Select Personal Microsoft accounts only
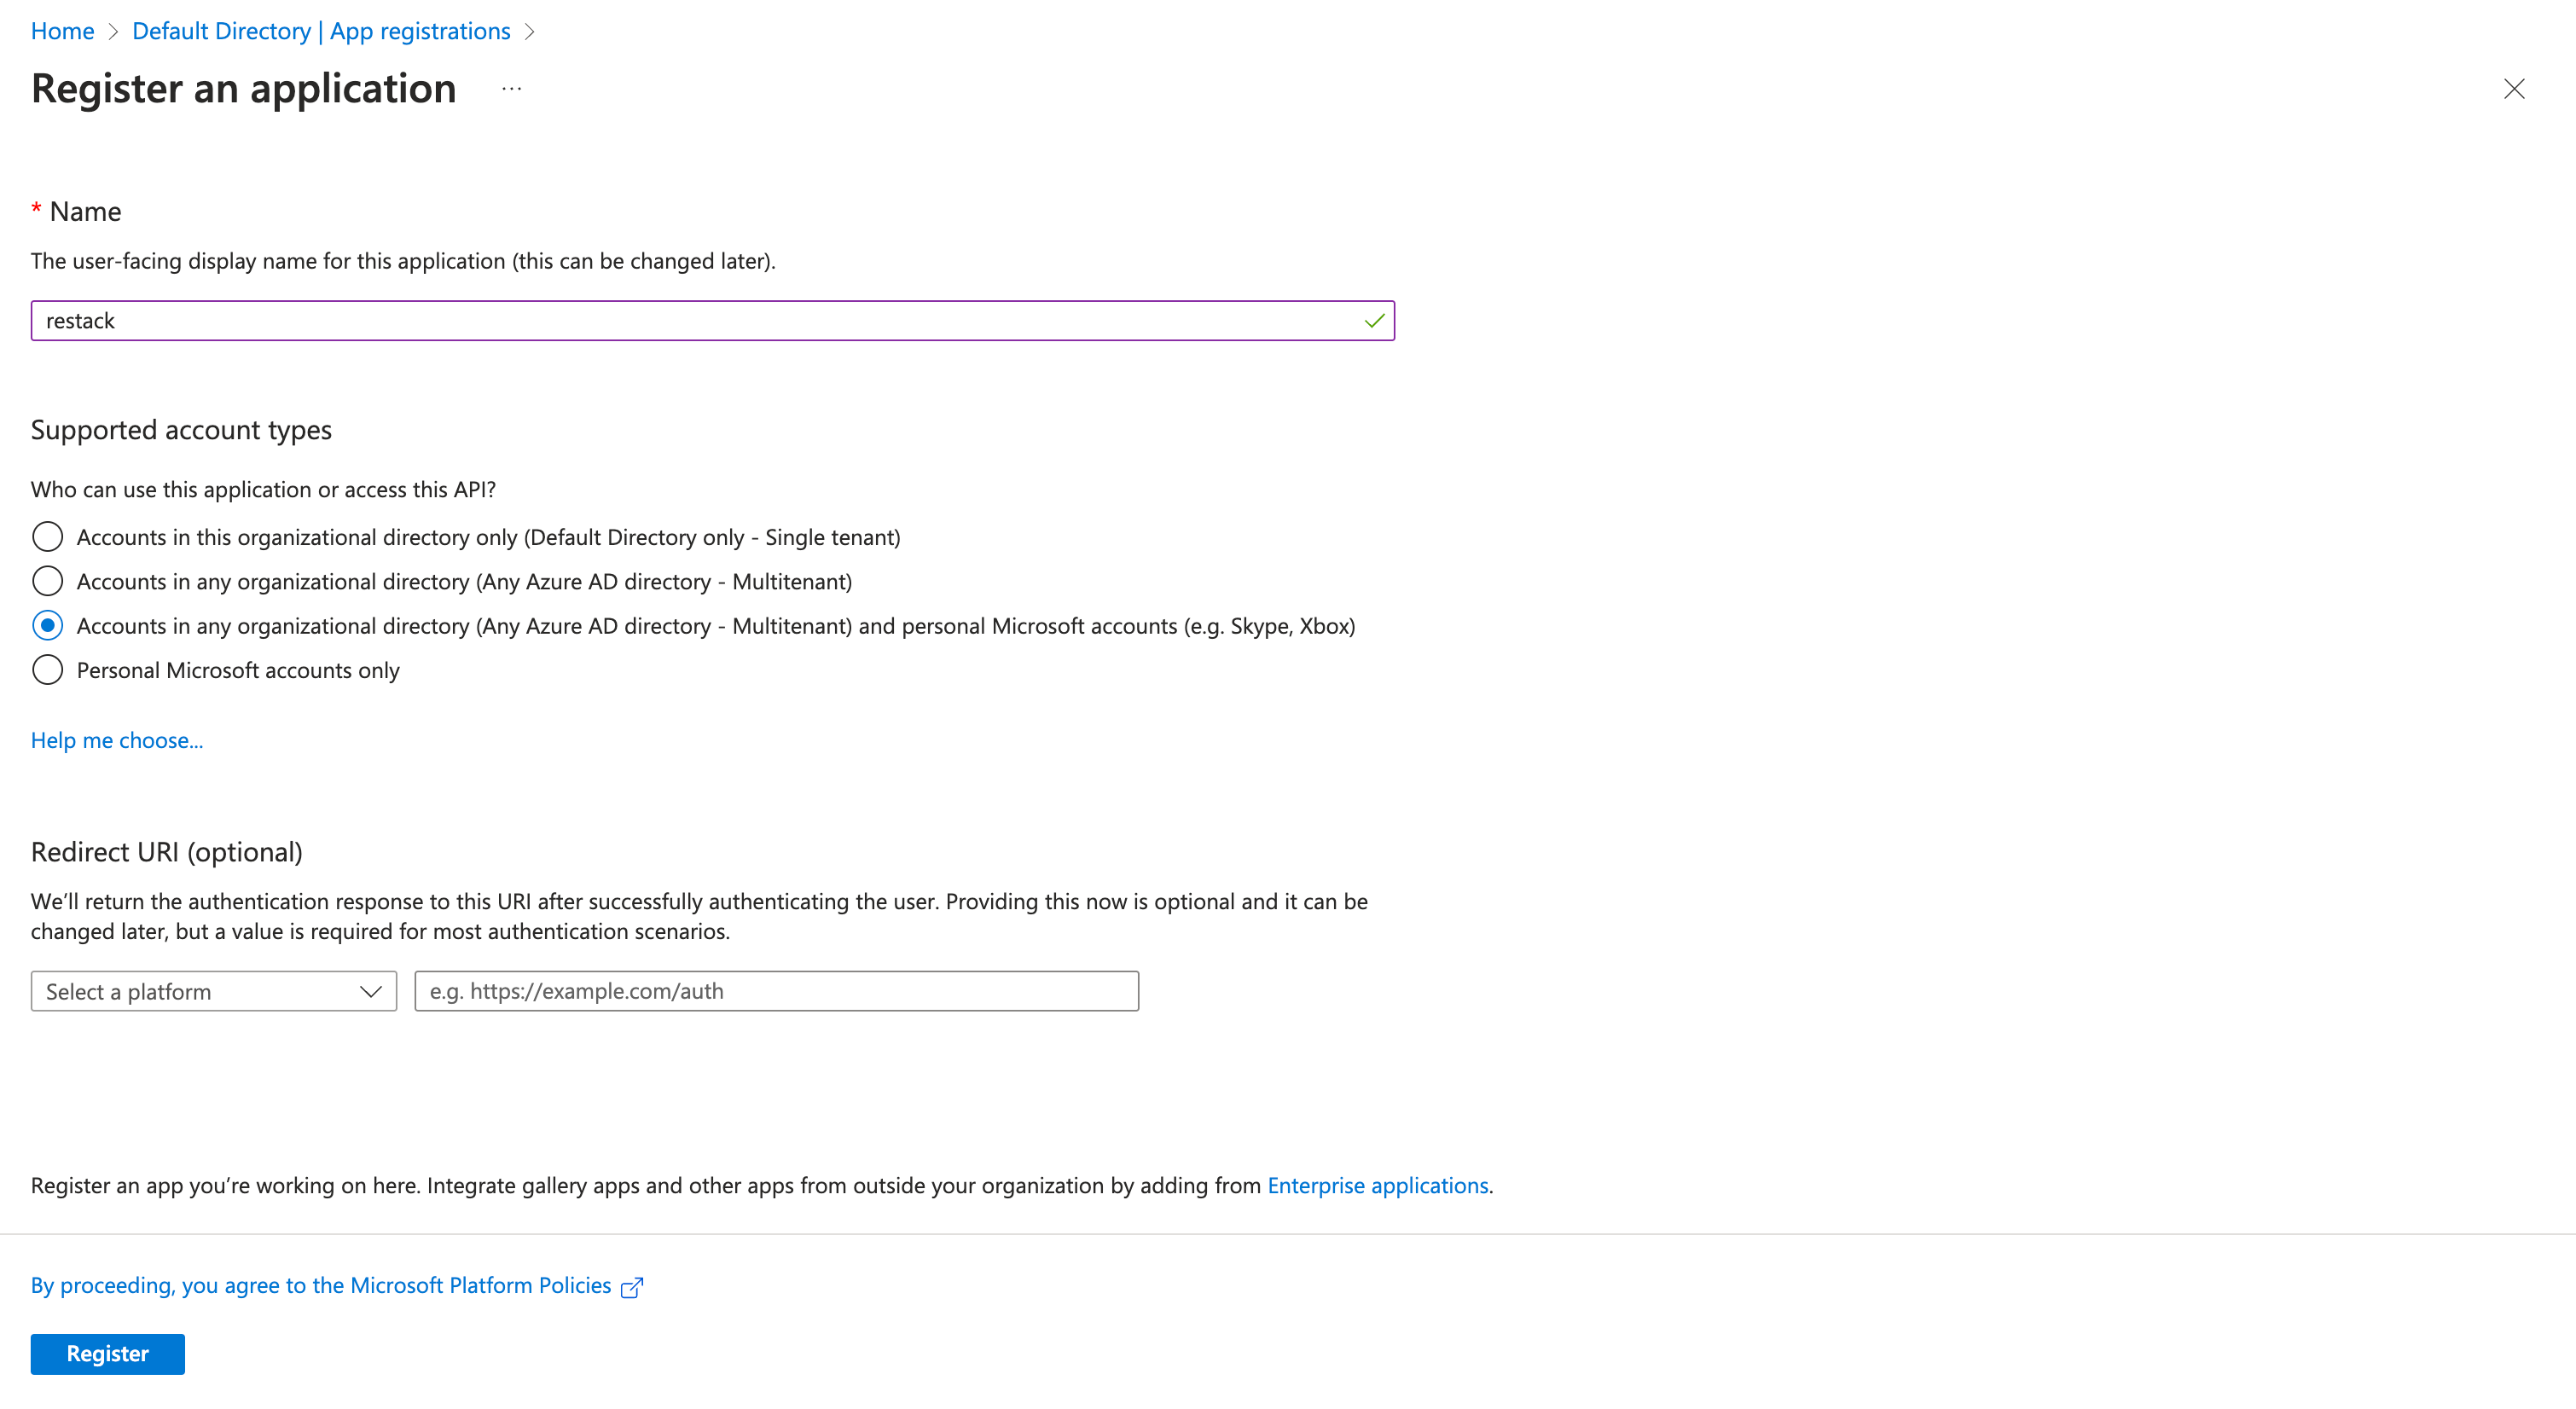Image resolution: width=2576 pixels, height=1409 pixels. [47, 670]
